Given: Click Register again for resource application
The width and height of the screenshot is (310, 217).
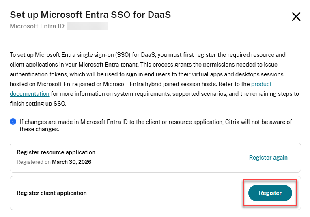Looking at the screenshot, I should pos(268,158).
